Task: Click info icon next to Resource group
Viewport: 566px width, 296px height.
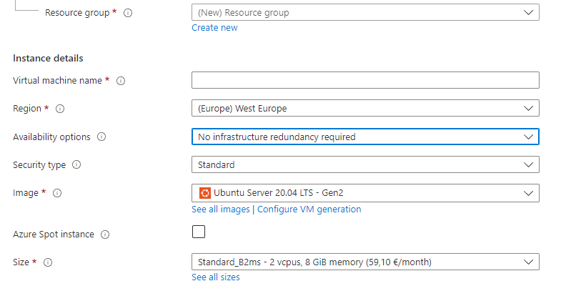Action: [128, 13]
